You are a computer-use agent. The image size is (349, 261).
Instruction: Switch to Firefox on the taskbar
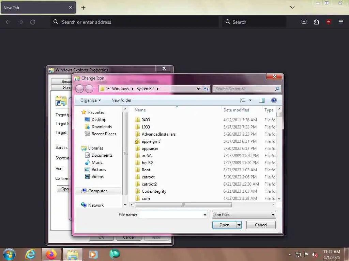51,254
